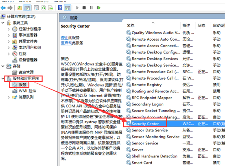Click the start service play icon
The image size is (225, 166).
pos(77,8)
